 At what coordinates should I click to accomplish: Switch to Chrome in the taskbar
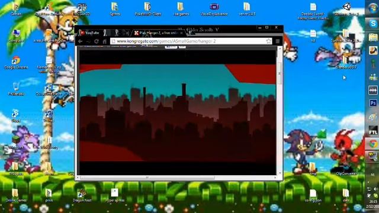373,144
